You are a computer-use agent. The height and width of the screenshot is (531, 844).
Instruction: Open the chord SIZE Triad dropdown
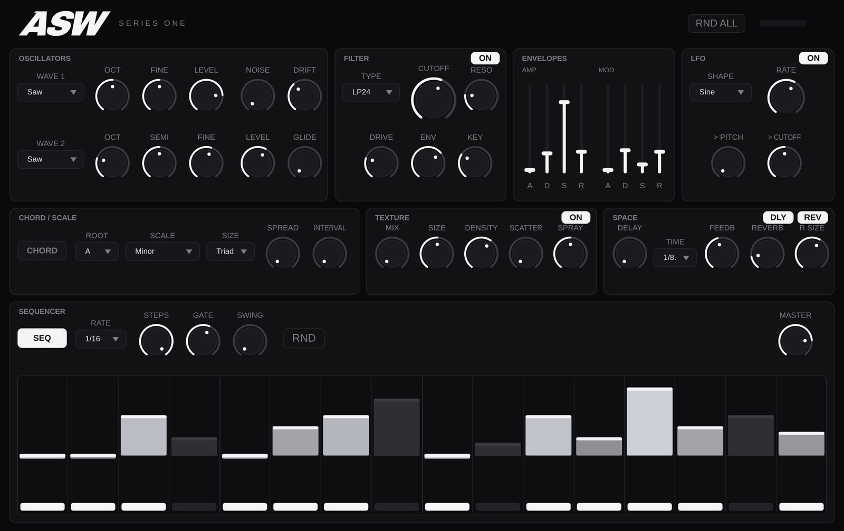231,252
